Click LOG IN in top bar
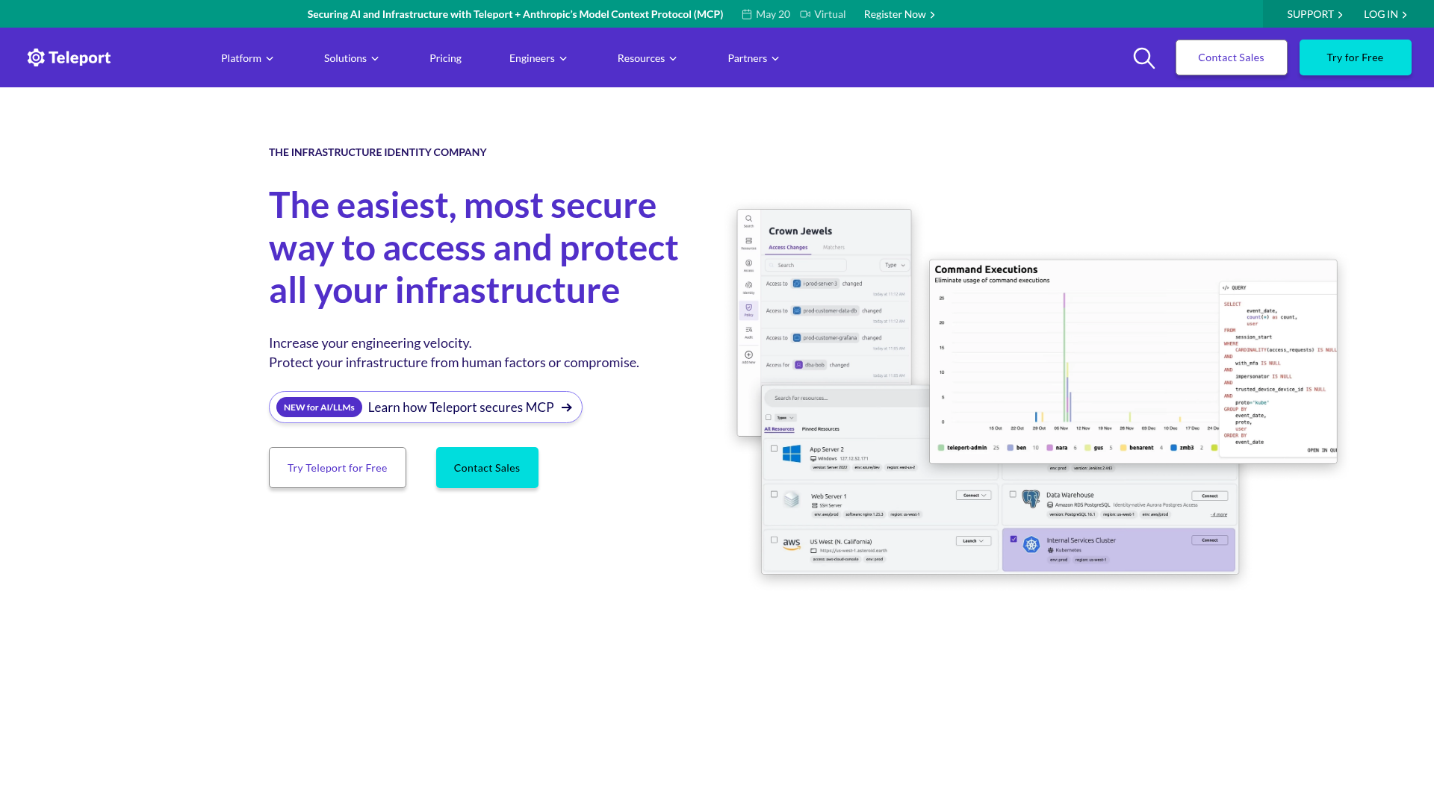Image resolution: width=1434 pixels, height=806 pixels. 1385,14
